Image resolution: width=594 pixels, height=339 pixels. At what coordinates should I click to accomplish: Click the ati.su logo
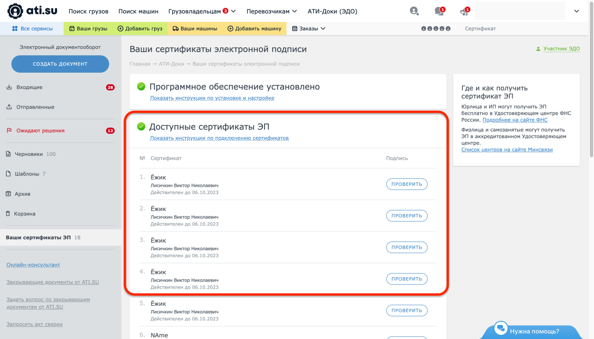pyautogui.click(x=32, y=11)
